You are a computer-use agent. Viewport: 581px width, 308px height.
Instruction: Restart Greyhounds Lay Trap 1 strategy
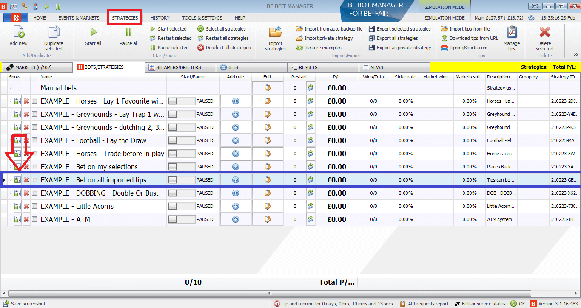[x=310, y=114]
